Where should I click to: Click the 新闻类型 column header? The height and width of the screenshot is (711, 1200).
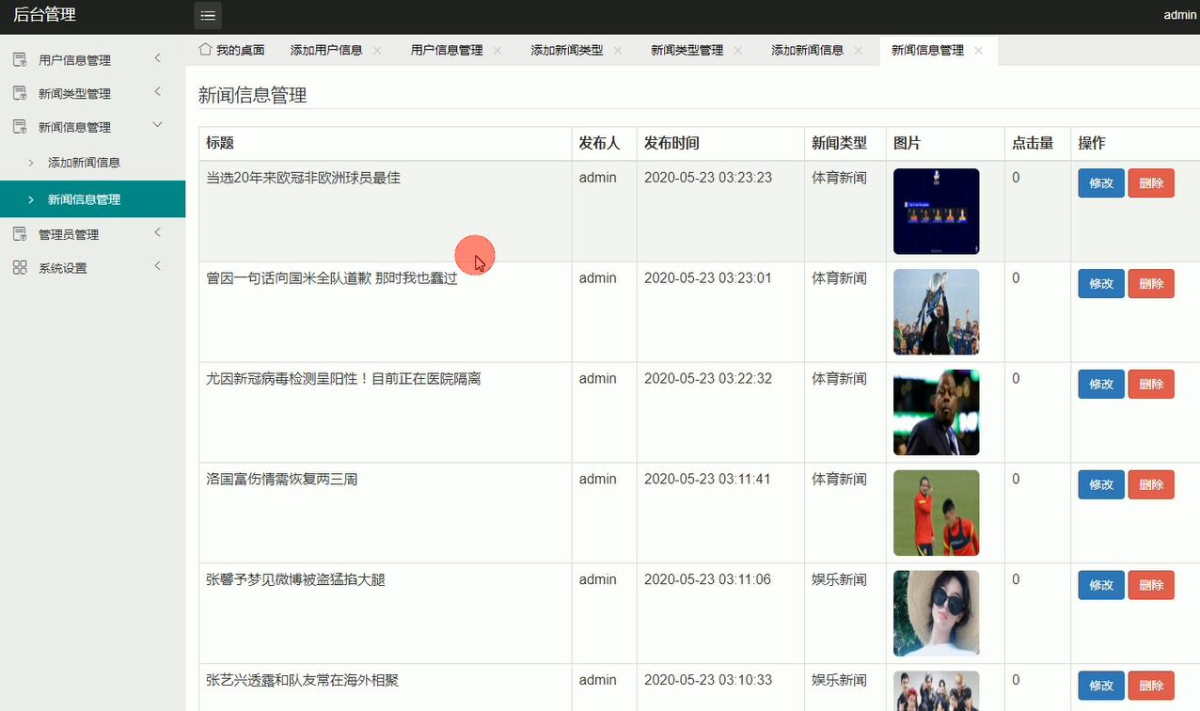pyautogui.click(x=840, y=143)
